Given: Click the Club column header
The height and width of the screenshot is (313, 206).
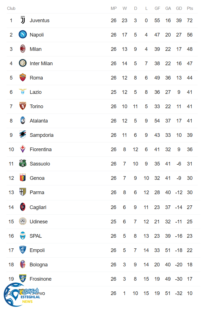Looking at the screenshot, I should point(11,8).
